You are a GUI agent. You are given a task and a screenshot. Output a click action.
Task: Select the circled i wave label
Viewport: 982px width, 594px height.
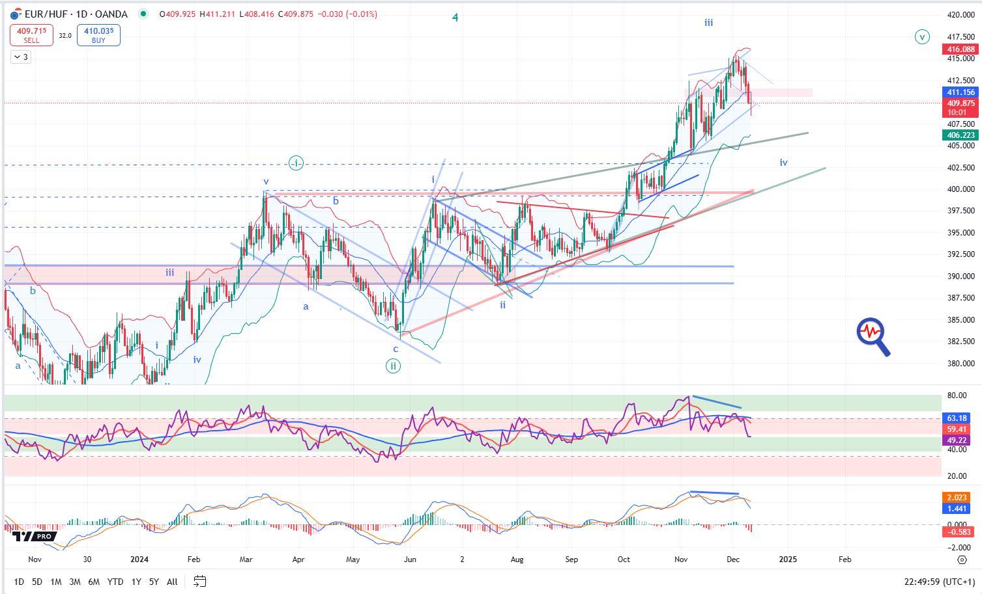pyautogui.click(x=296, y=163)
